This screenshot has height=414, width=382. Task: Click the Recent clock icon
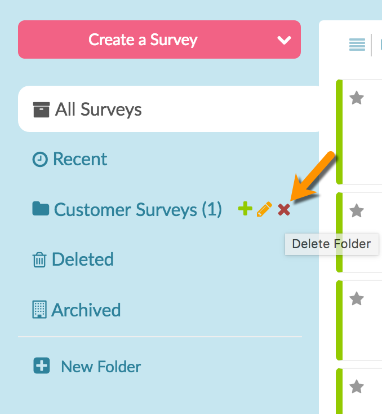point(40,159)
